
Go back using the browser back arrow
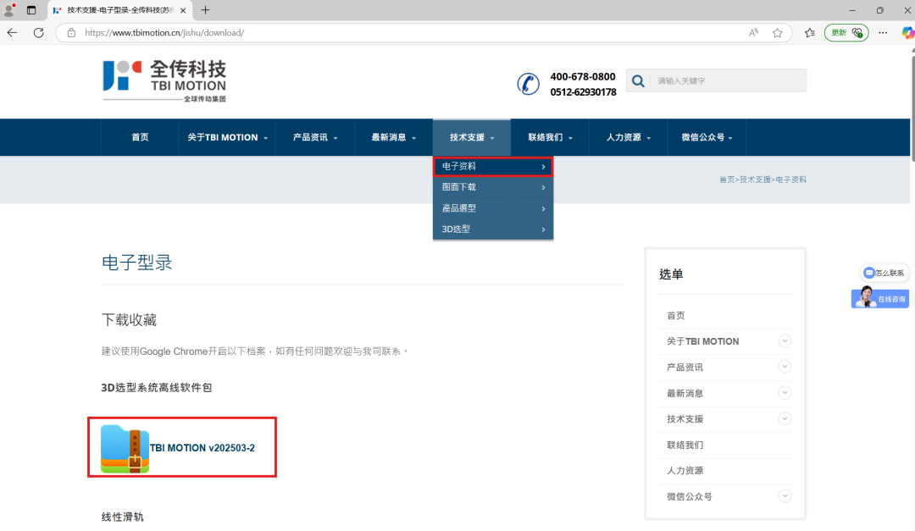pyautogui.click(x=12, y=33)
